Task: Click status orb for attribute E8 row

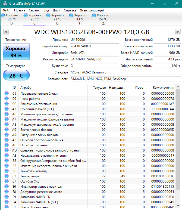Action: tap(7, 192)
